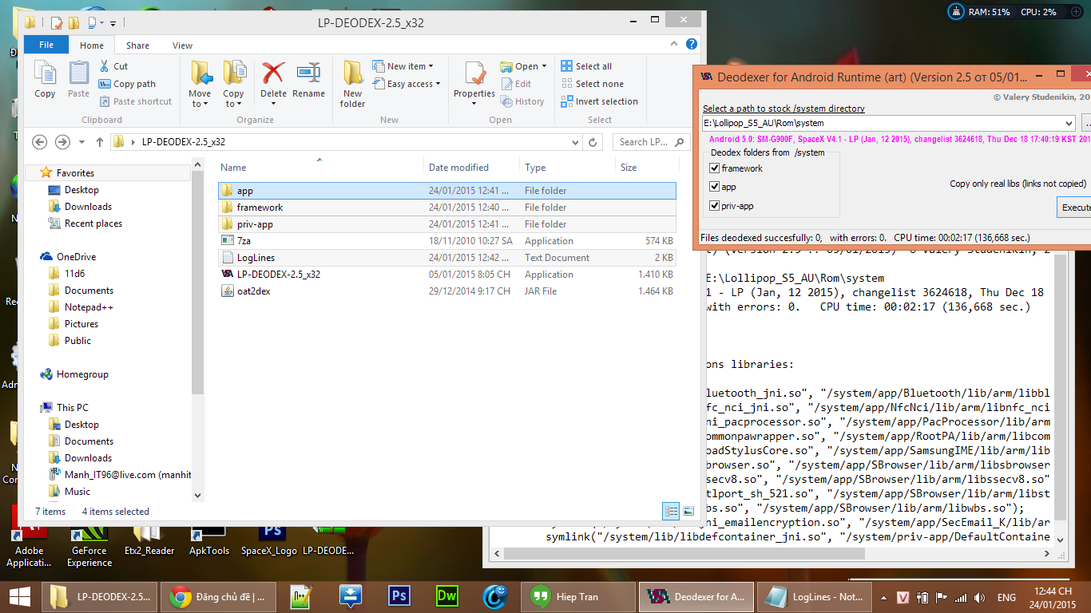The width and height of the screenshot is (1091, 613).
Task: Click Select all in ribbon
Action: coord(586,66)
